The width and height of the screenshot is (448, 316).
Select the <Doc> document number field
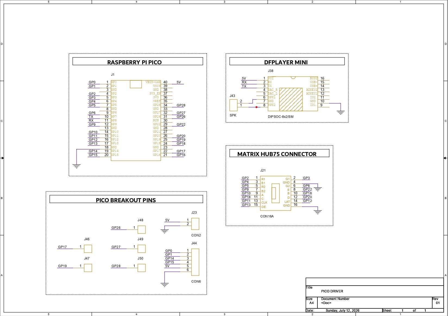click(326, 303)
